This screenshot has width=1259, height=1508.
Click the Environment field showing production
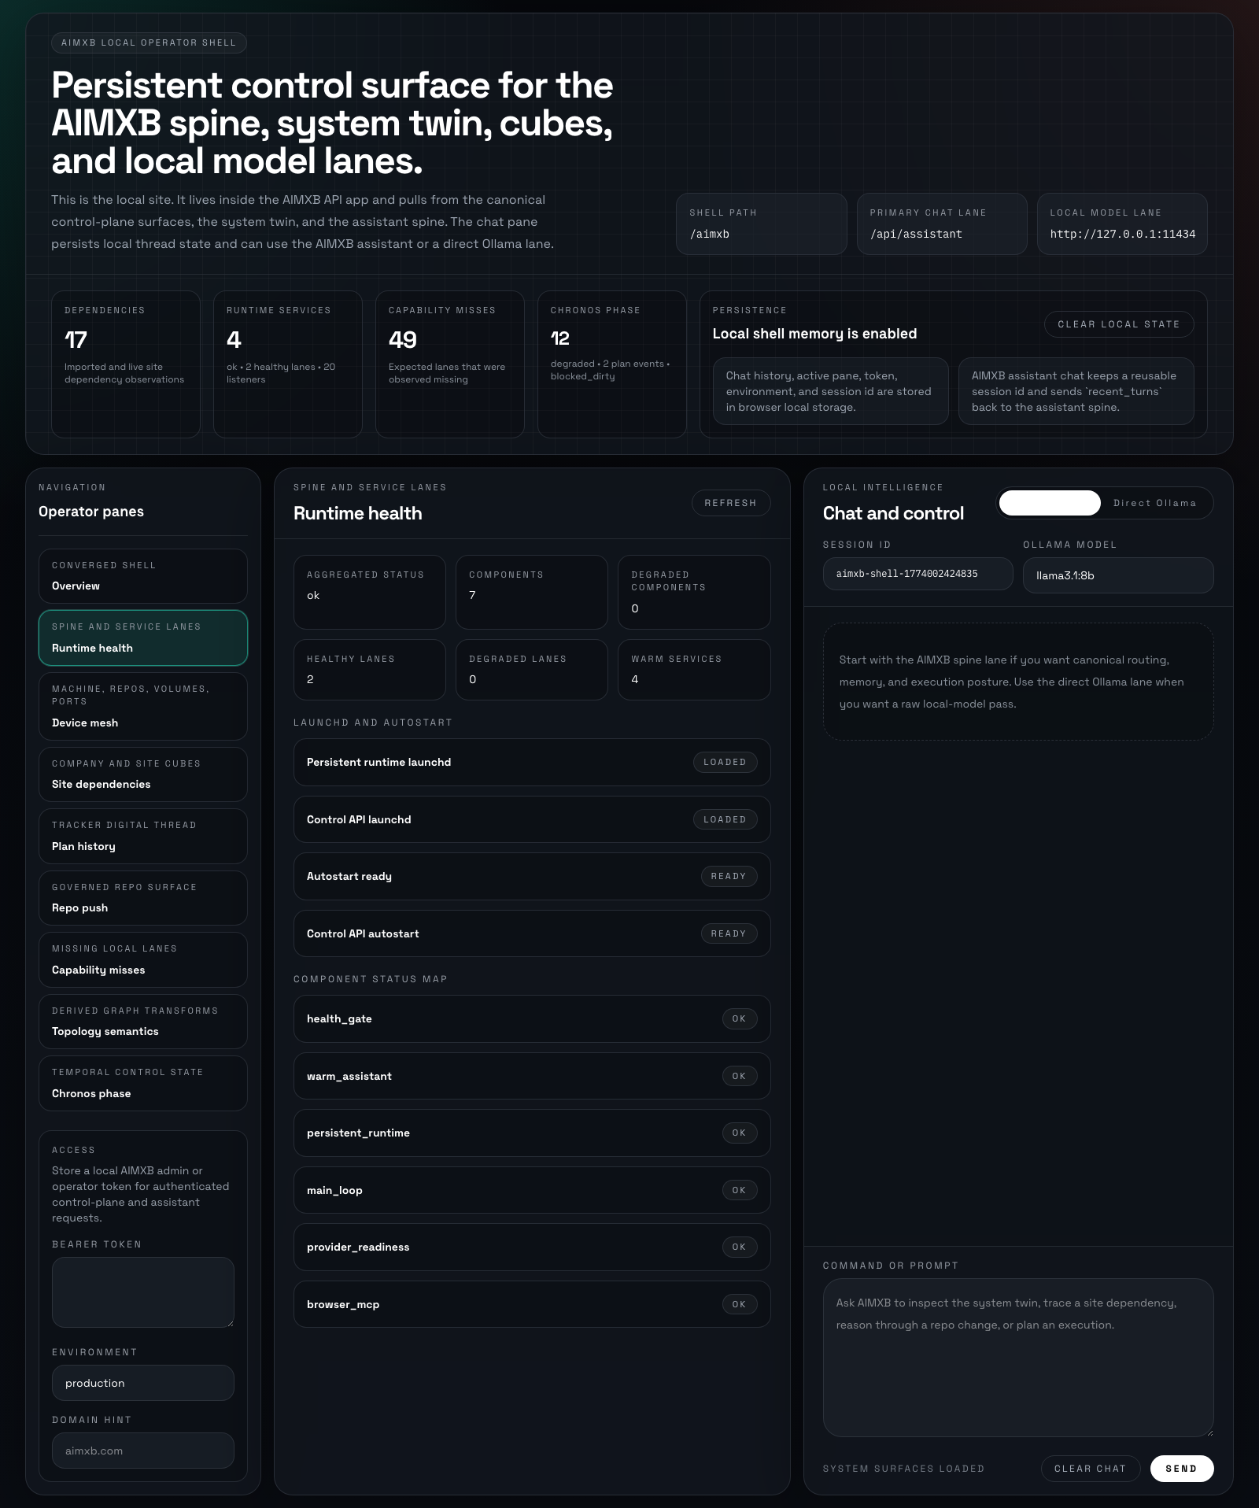142,1383
